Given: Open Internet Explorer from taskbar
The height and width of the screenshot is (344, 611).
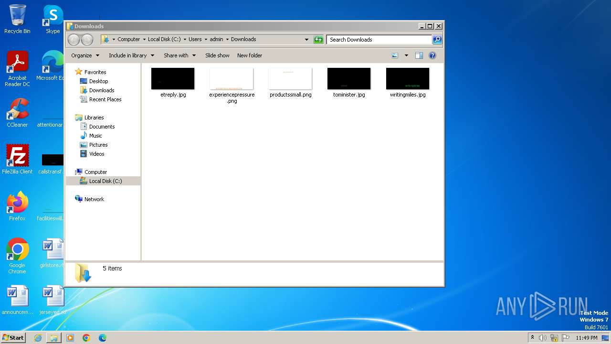Looking at the screenshot, I should click(38, 338).
